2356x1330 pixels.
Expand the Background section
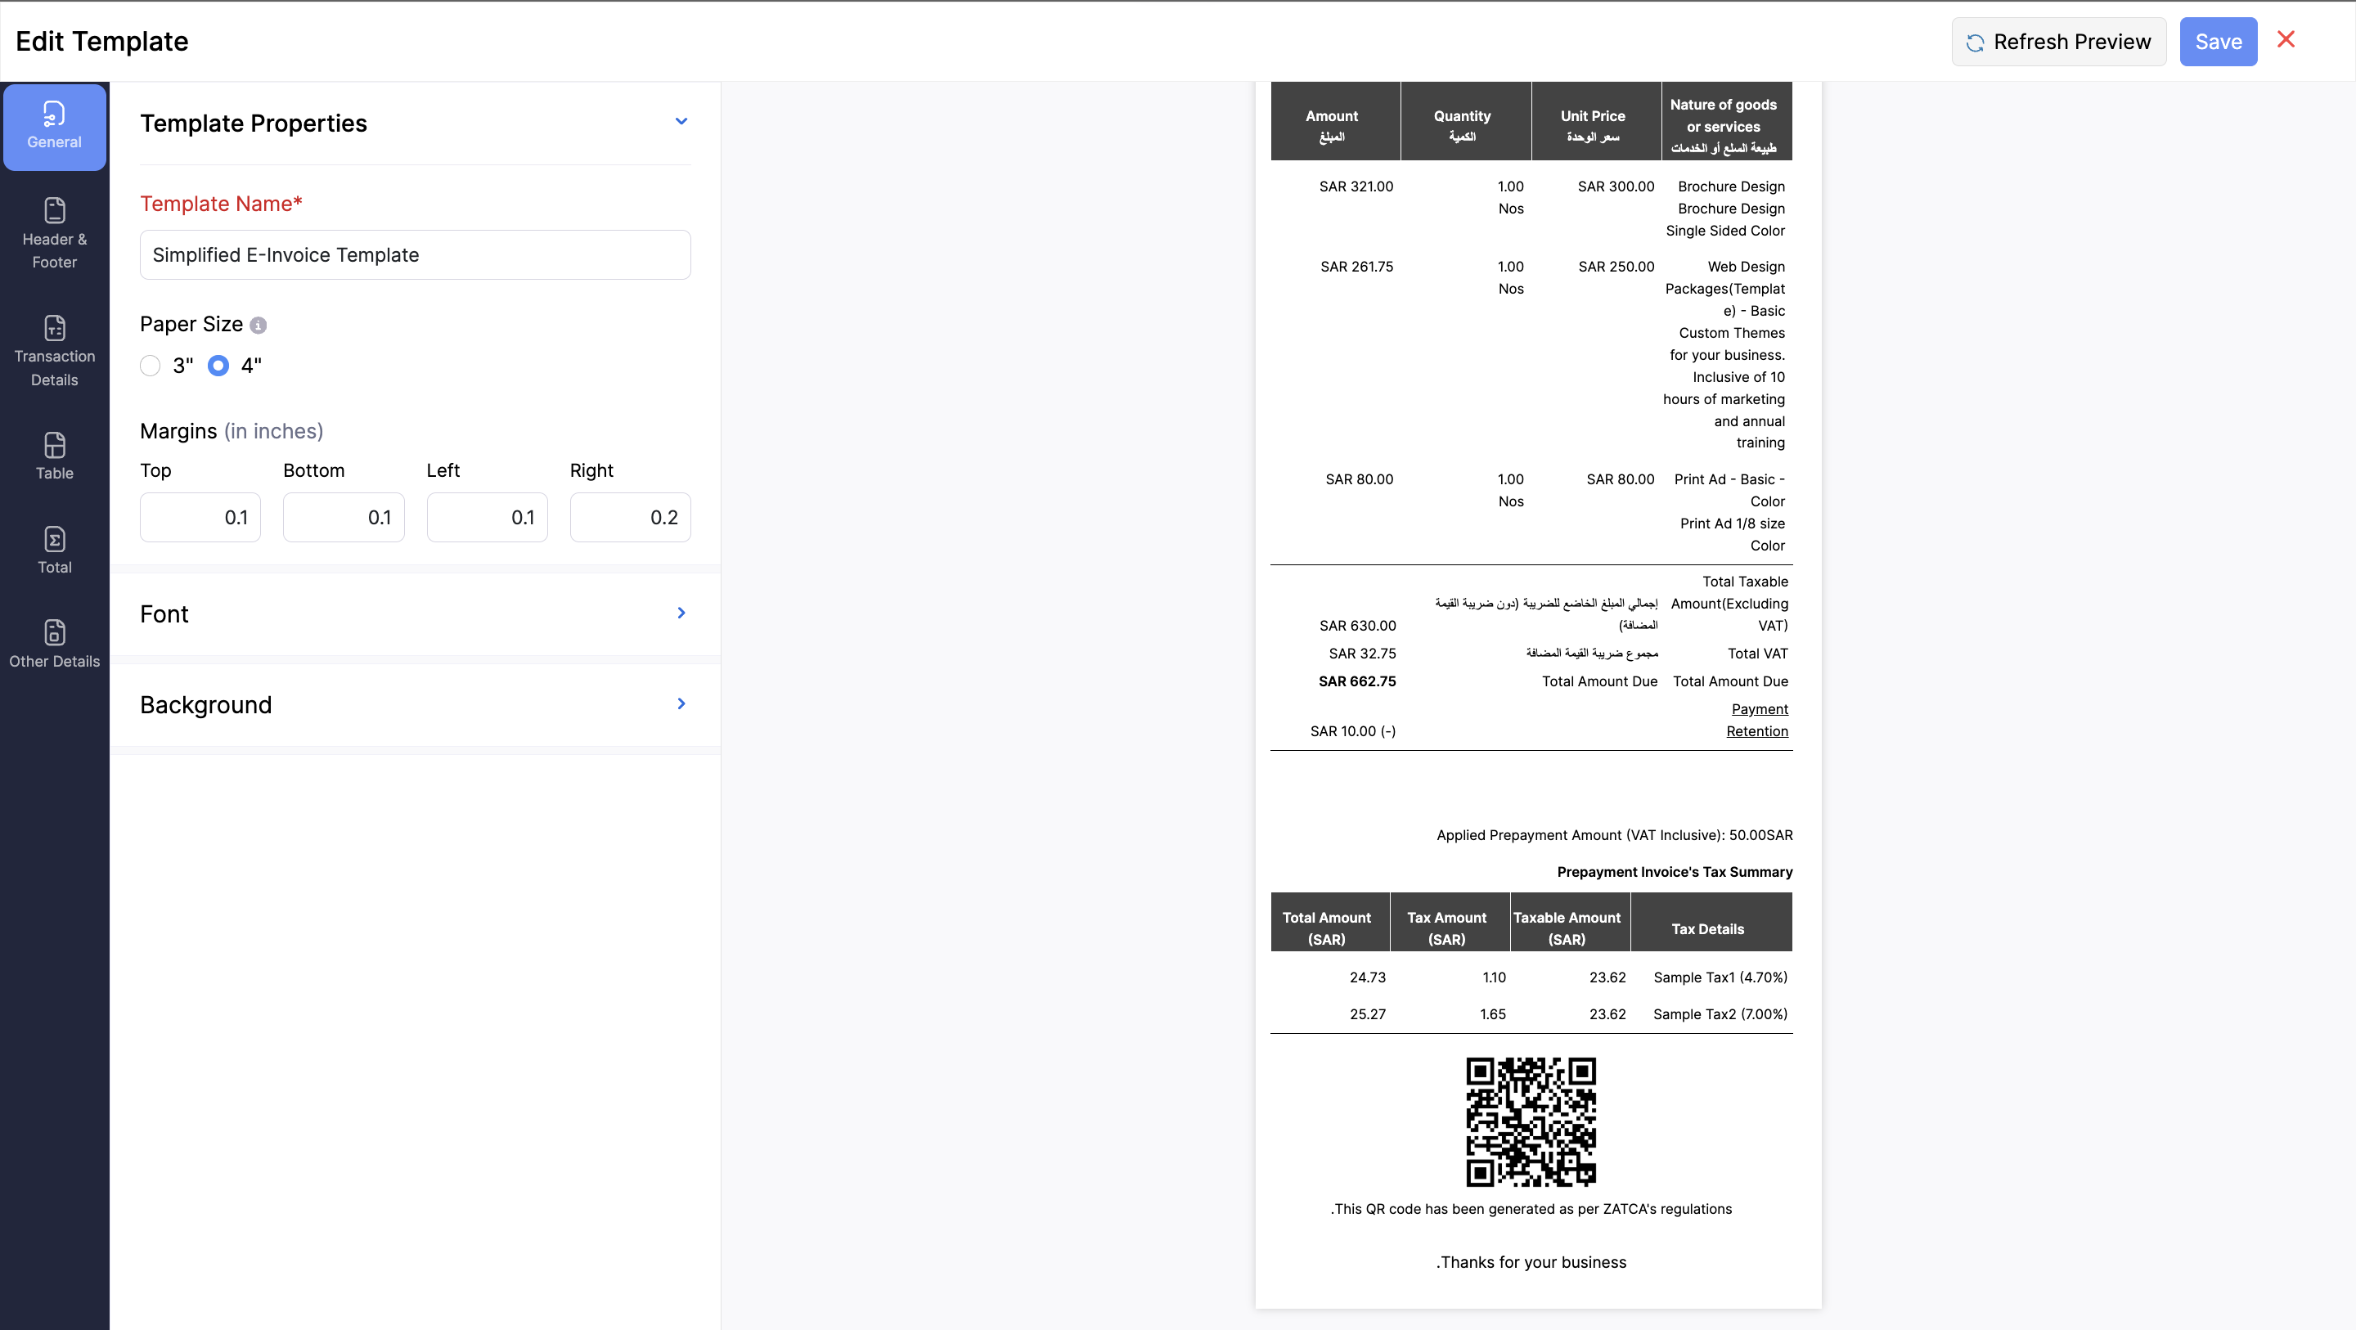[681, 703]
